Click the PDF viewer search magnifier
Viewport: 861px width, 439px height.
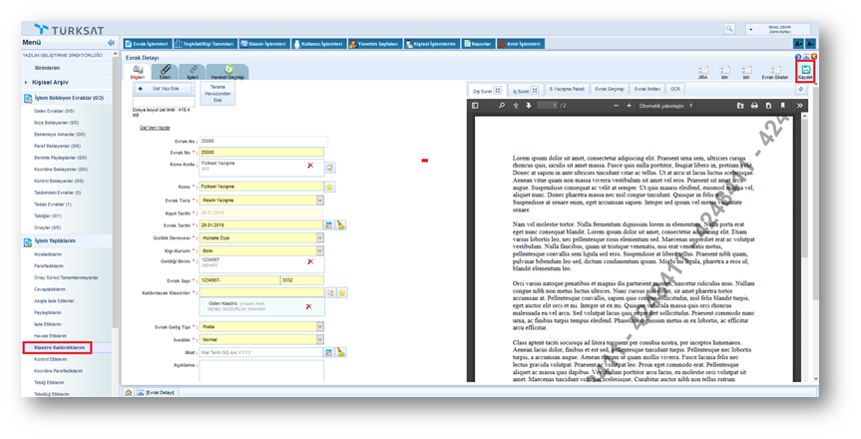coord(502,105)
